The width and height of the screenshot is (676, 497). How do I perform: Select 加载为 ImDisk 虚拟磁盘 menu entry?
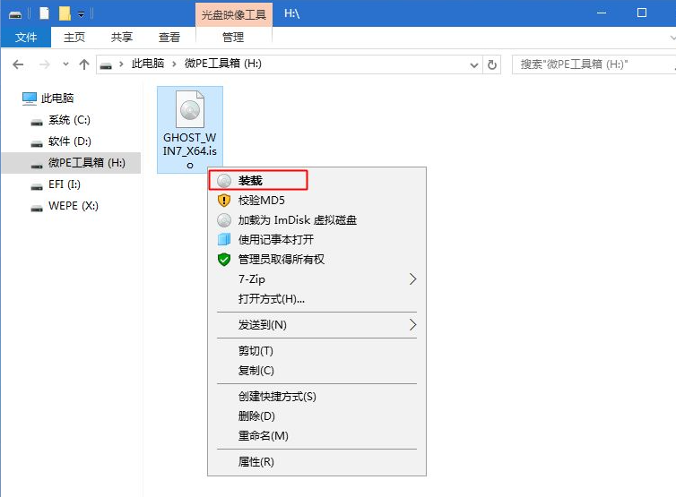pos(316,220)
